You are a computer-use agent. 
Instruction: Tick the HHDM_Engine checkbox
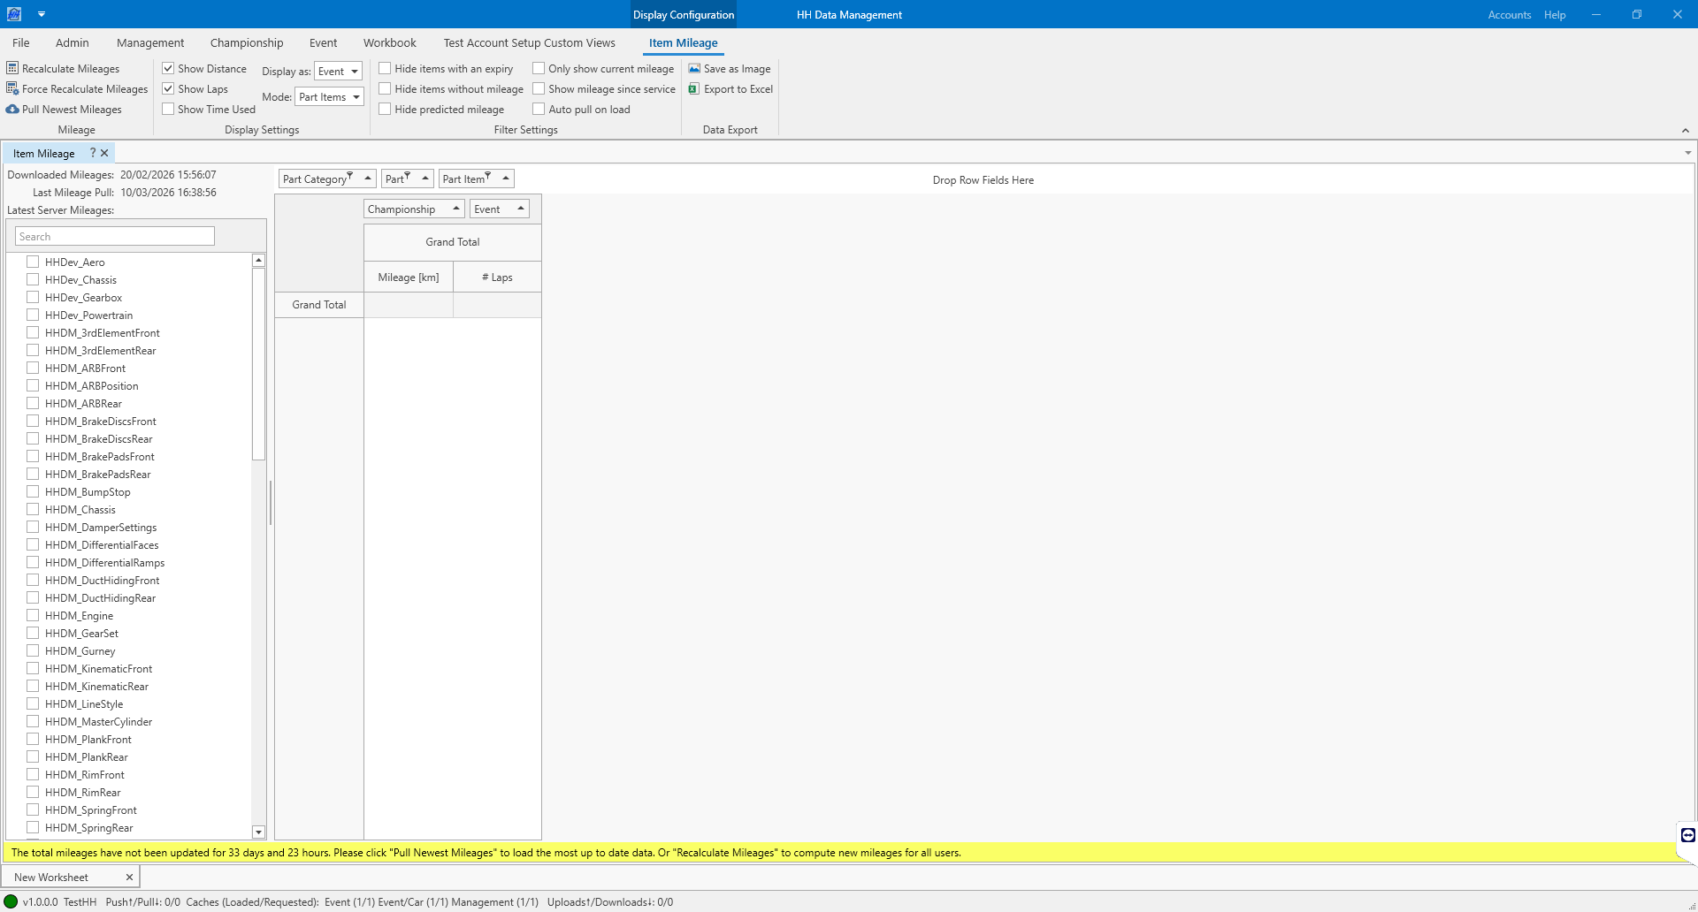[x=33, y=615]
